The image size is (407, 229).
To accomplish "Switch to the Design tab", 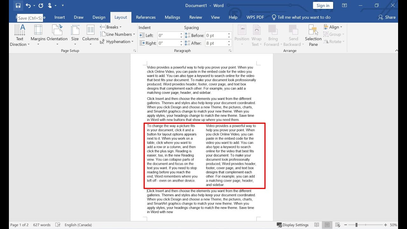I will click(99, 17).
